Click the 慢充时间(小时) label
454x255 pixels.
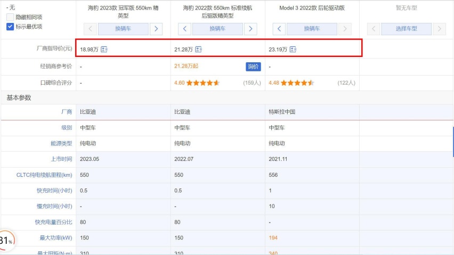tap(54, 206)
